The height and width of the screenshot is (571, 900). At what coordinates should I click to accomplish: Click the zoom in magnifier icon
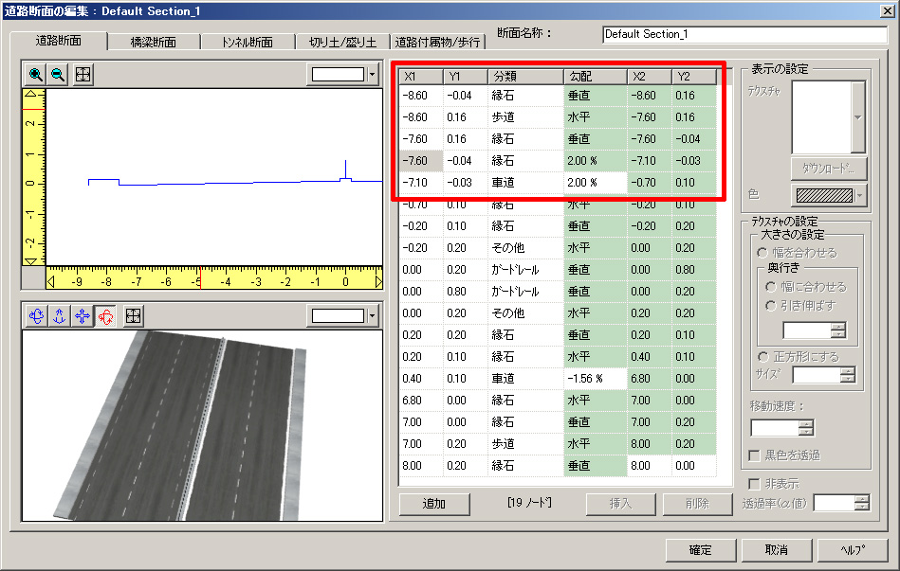[37, 75]
